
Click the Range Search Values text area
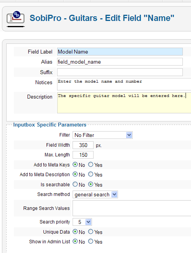(132, 208)
